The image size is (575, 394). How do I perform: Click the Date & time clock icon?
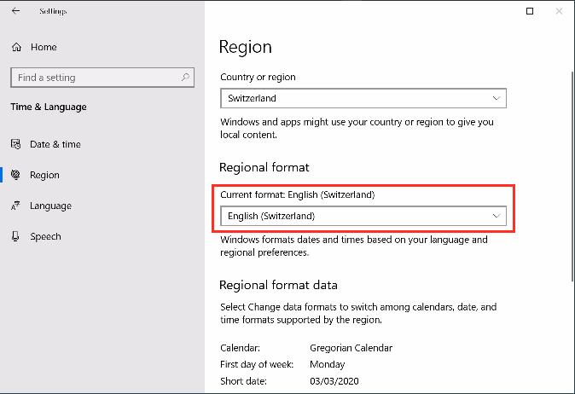(16, 144)
